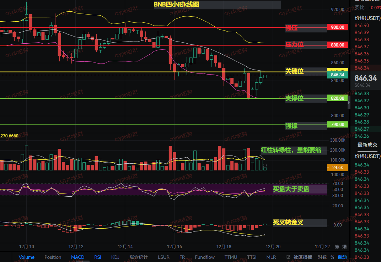381x262 pixels.
Task: Click the edit pencil icon beside 社区指标
Action: pyautogui.click(x=289, y=257)
